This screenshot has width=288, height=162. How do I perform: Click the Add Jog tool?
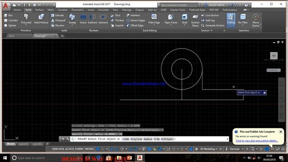208,20
